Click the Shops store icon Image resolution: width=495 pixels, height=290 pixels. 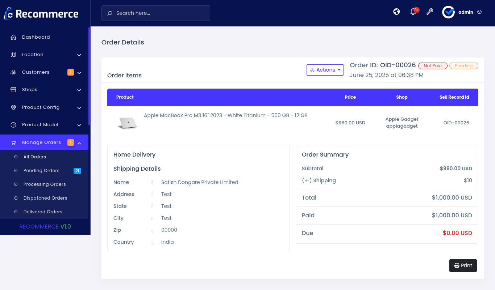pyautogui.click(x=13, y=90)
